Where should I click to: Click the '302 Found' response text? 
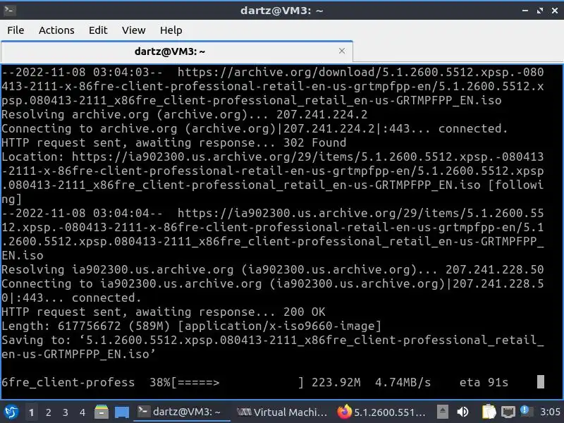pos(314,143)
